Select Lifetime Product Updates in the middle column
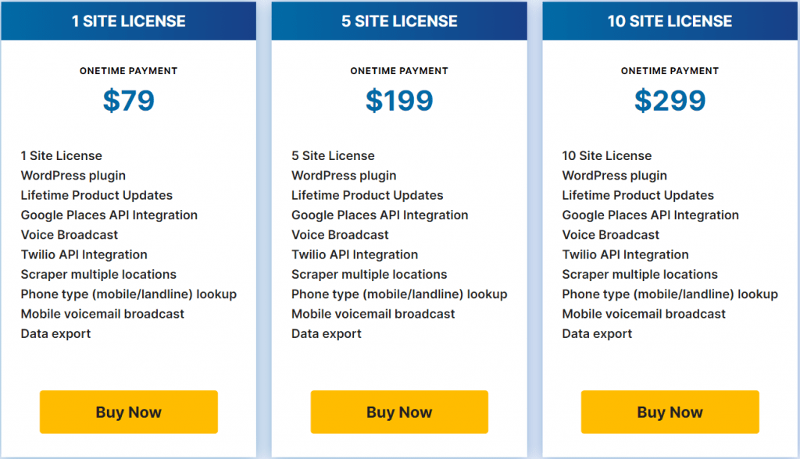800x459 pixels. point(367,195)
